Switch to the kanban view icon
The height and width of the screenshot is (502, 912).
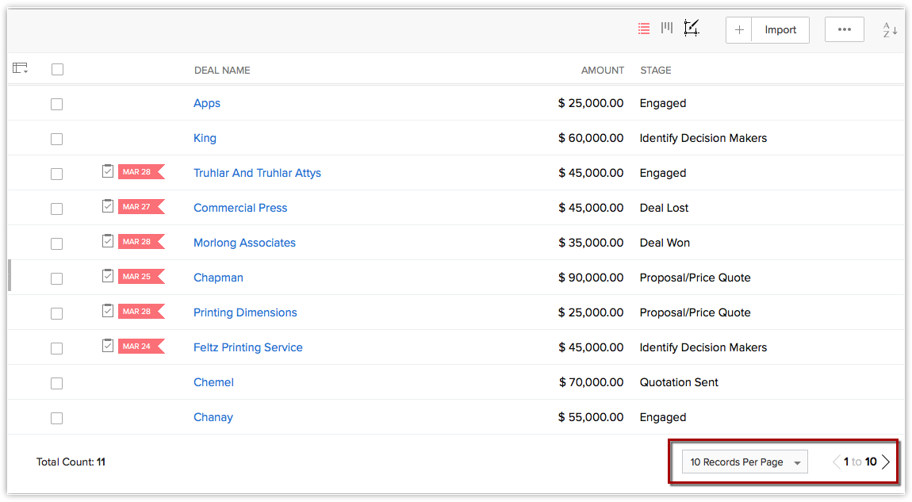[x=667, y=29]
